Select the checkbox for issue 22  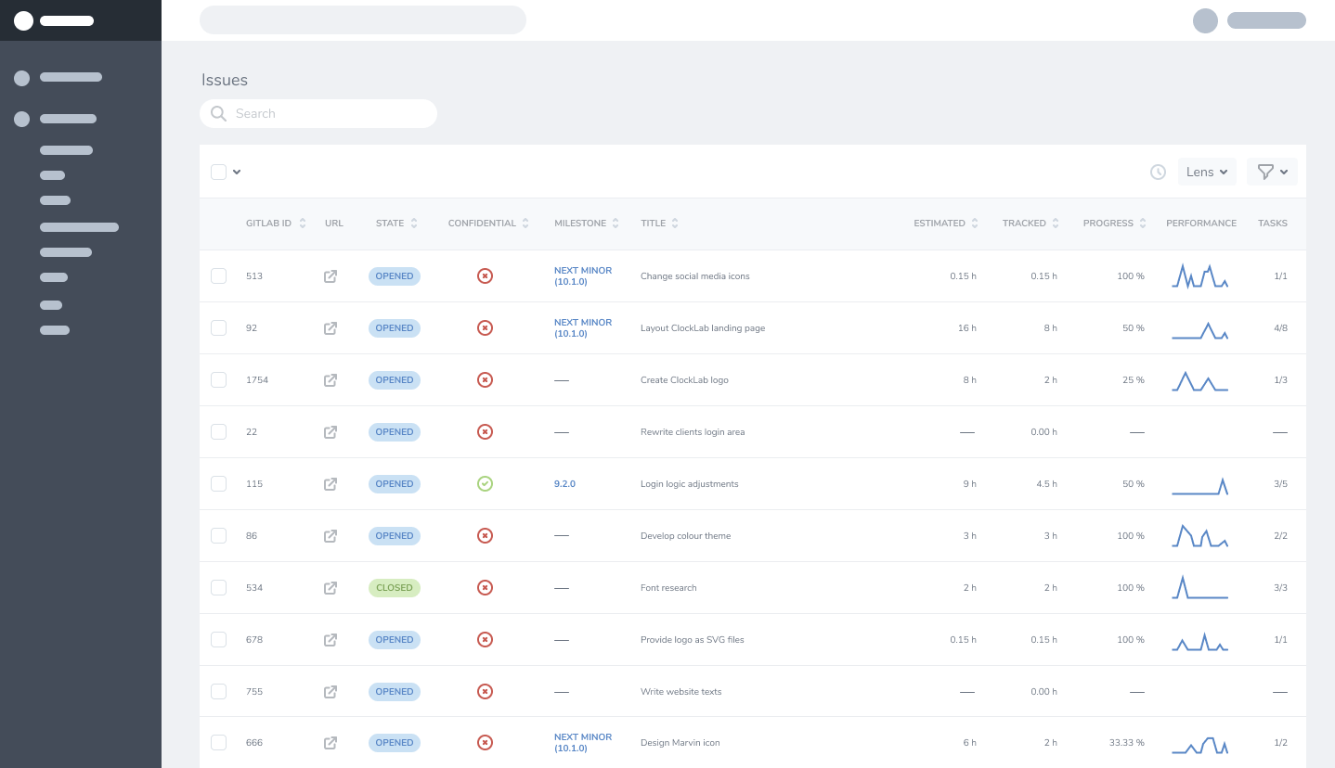pos(218,431)
